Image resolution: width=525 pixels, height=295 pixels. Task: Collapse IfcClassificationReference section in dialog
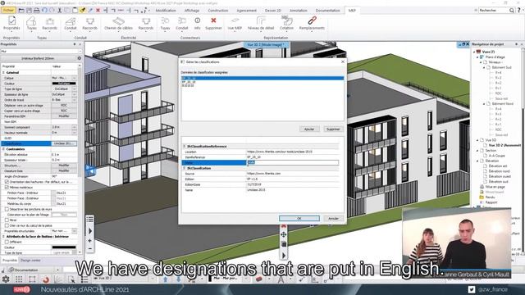(x=184, y=147)
